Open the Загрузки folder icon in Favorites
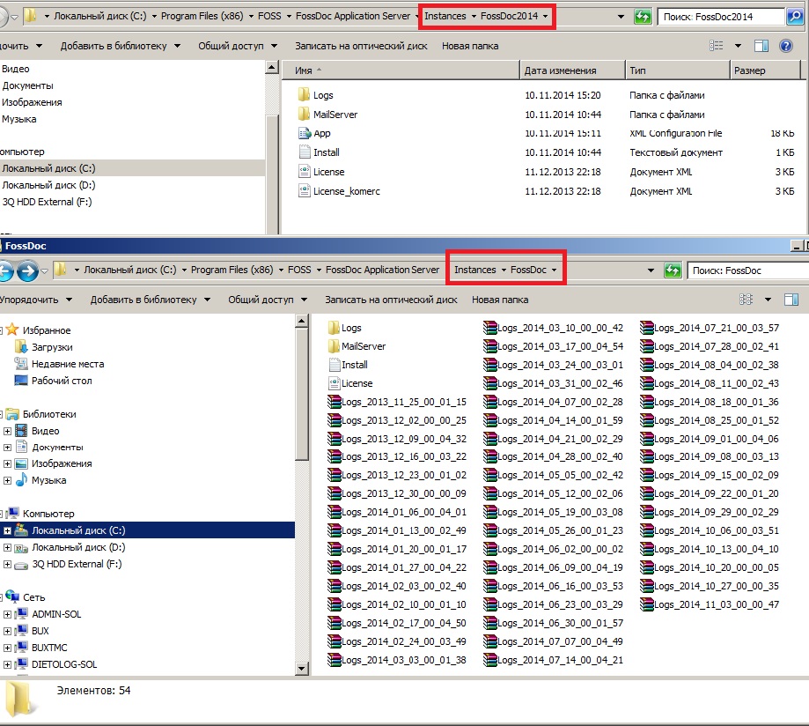 coord(21,346)
